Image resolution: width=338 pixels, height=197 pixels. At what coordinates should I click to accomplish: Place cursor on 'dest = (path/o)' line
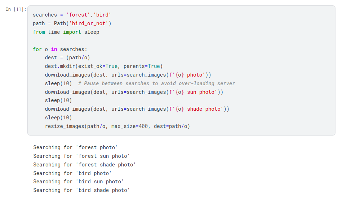(x=67, y=58)
